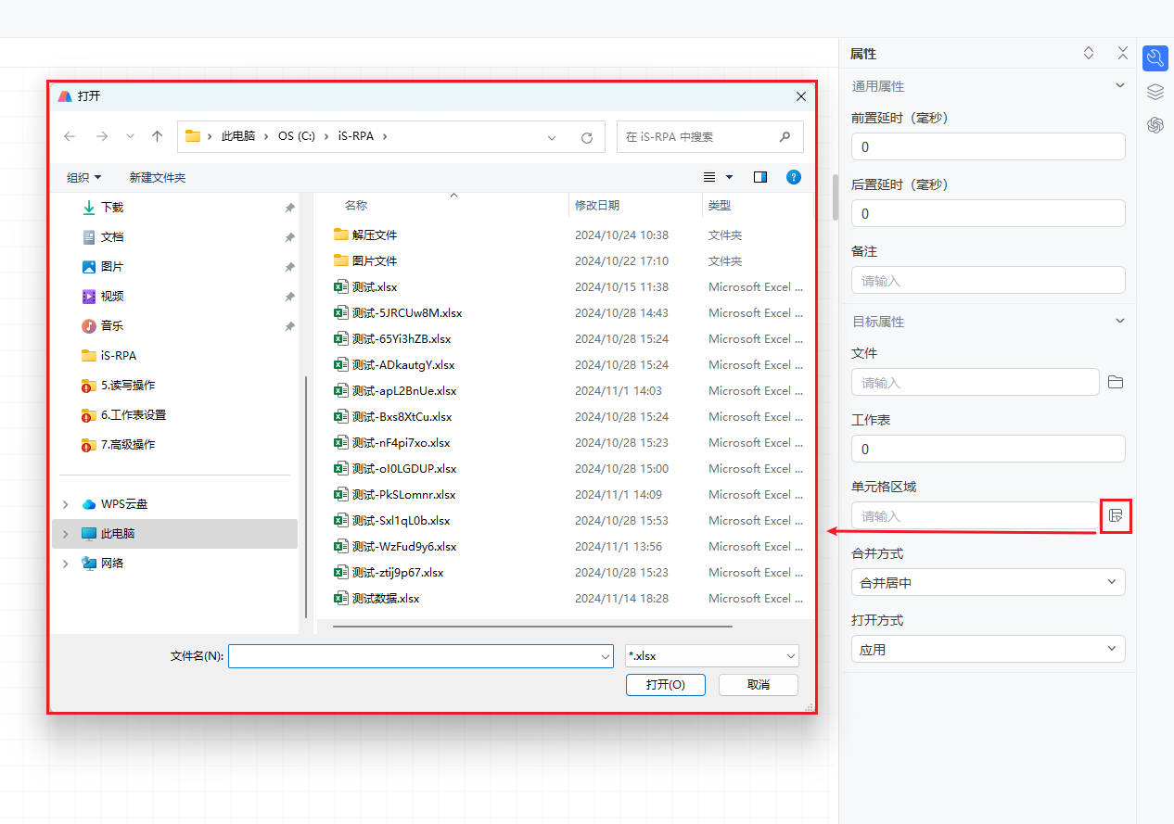
Task: Click the folder browse icon beside 文件 field
Action: pyautogui.click(x=1116, y=383)
